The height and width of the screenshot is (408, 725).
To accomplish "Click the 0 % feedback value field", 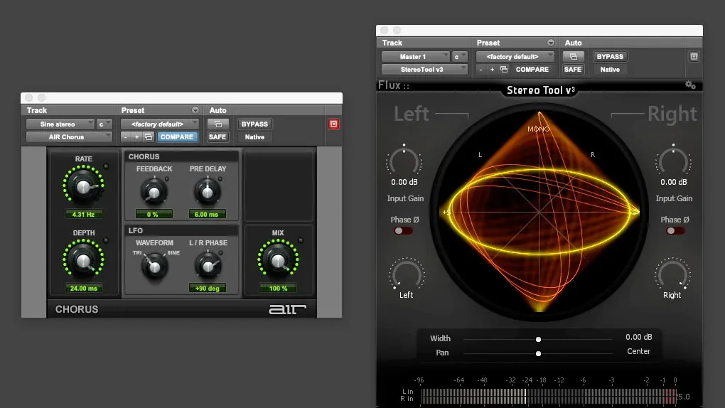I will pyautogui.click(x=154, y=214).
